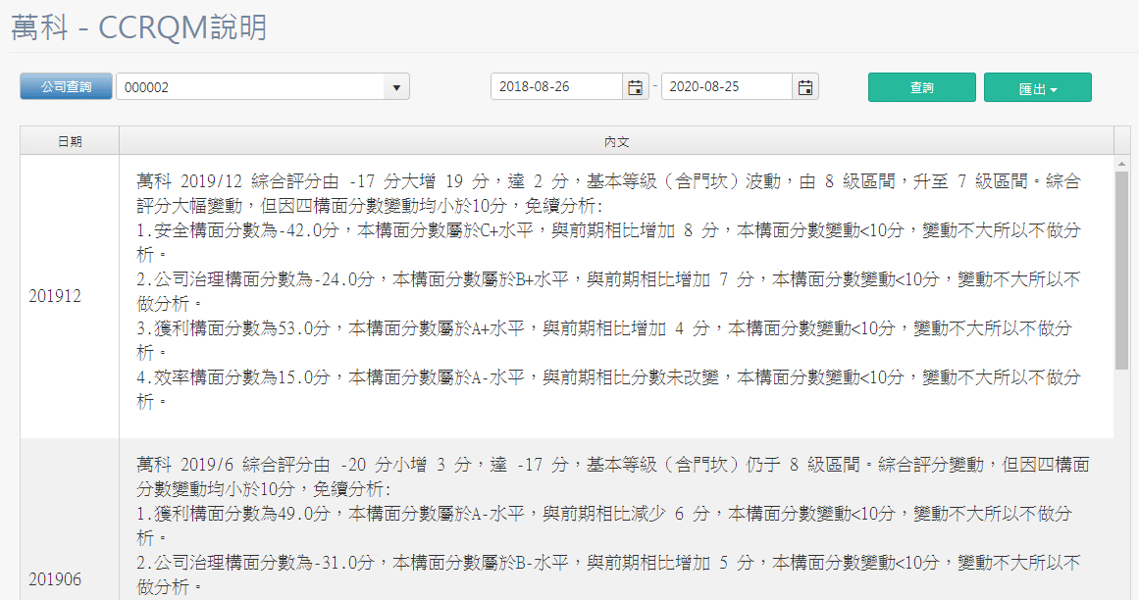The height and width of the screenshot is (600, 1139).
Task: Open the export format options under 匯出
Action: coord(1037,87)
